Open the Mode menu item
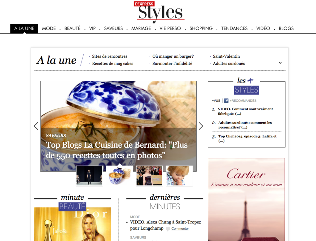Image resolution: width=316 pixels, height=241 pixels. coord(49,28)
